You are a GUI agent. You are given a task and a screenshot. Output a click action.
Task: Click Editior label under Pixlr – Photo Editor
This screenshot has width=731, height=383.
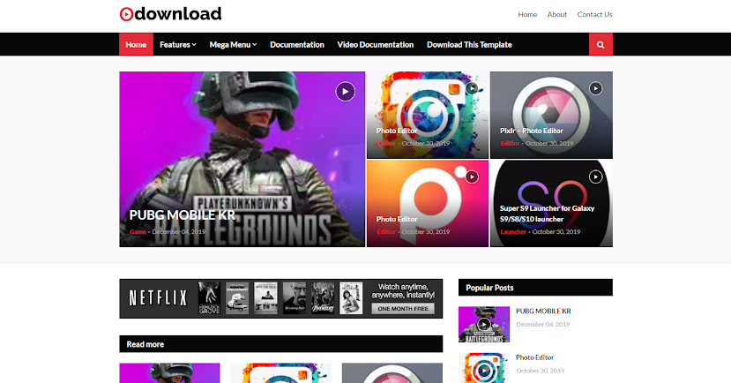click(x=510, y=144)
